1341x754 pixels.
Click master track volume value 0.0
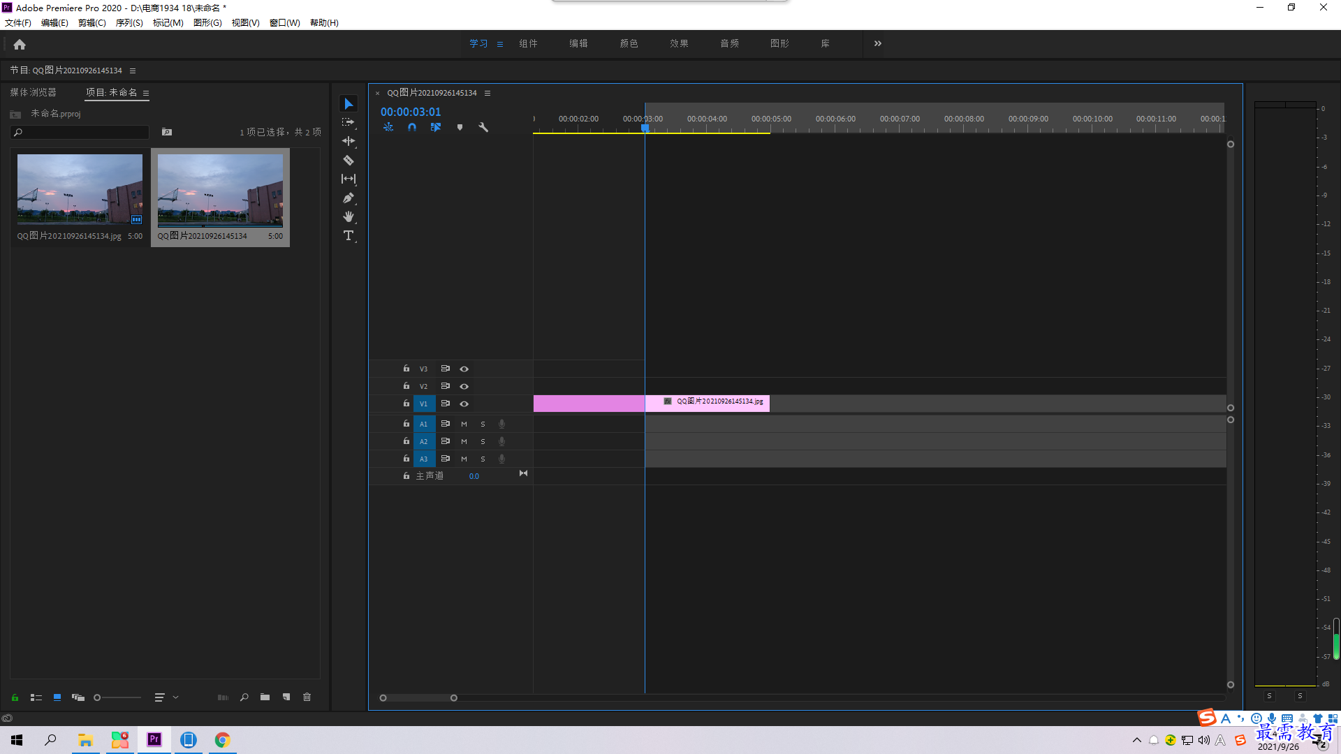tap(474, 476)
